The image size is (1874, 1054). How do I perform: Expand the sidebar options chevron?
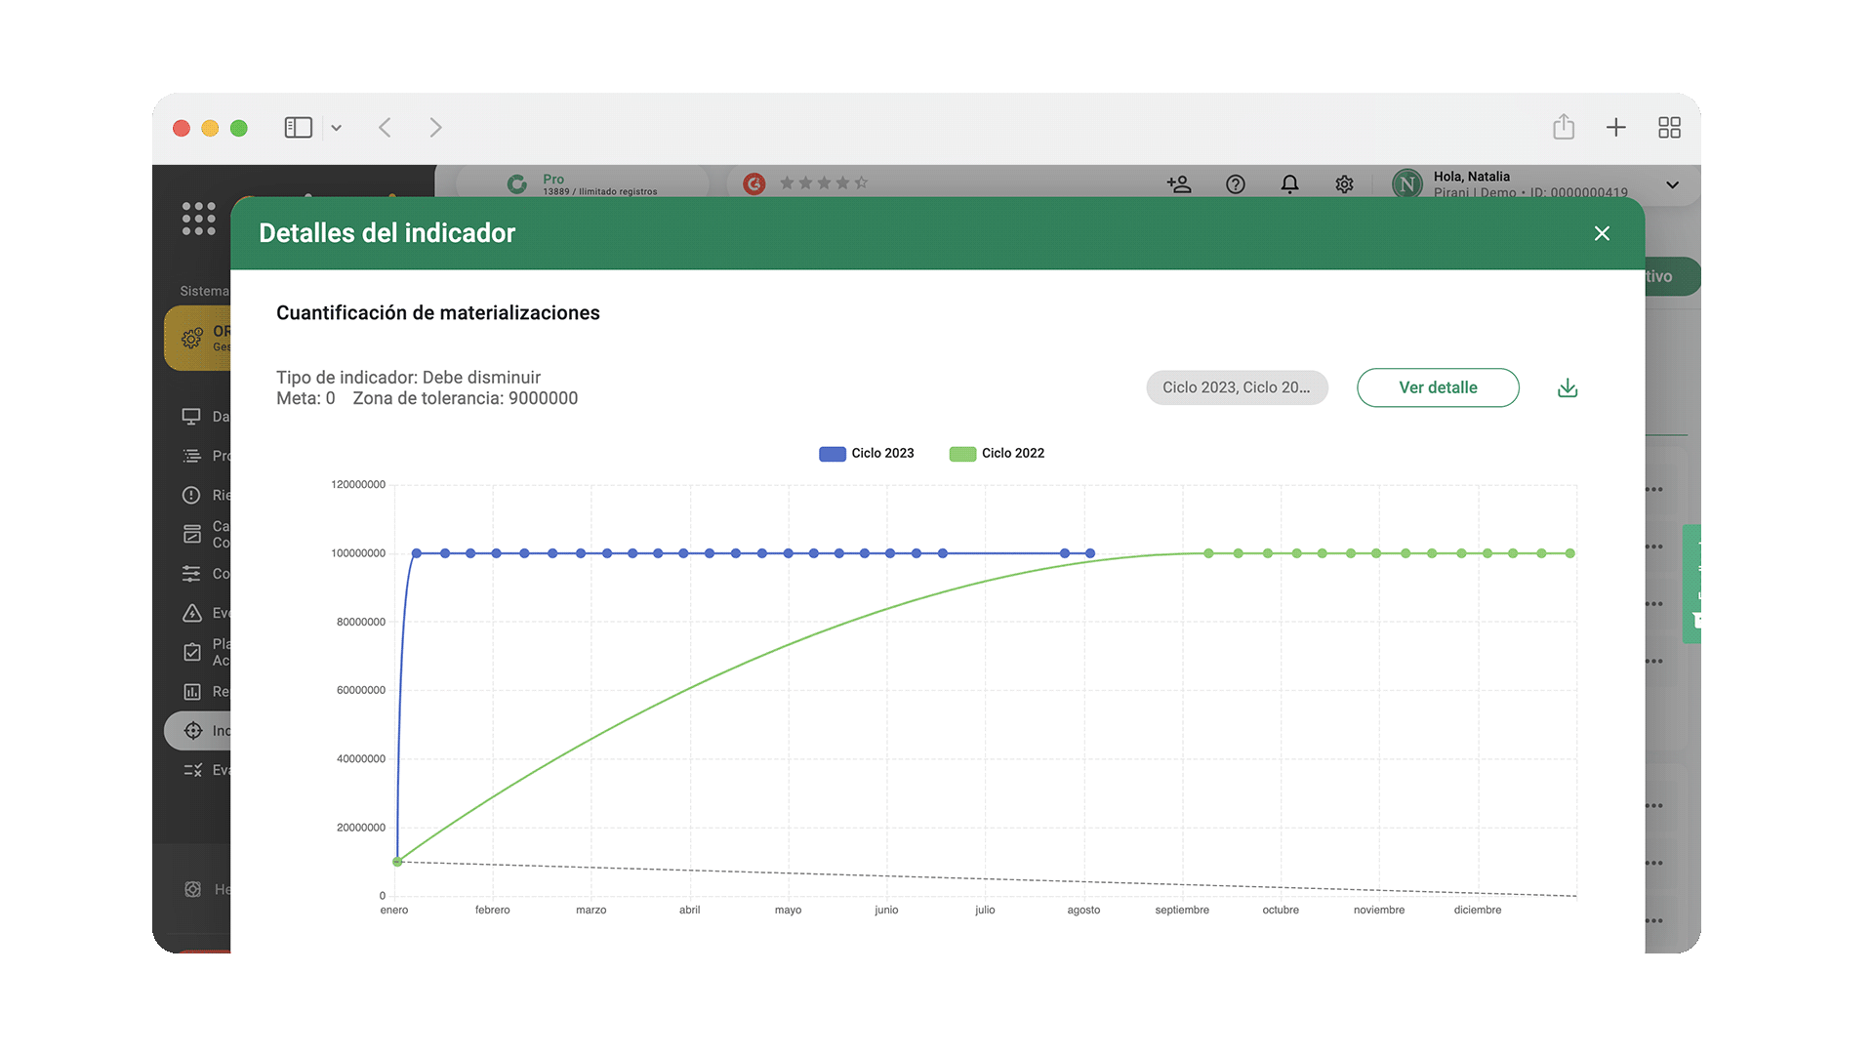coord(337,128)
